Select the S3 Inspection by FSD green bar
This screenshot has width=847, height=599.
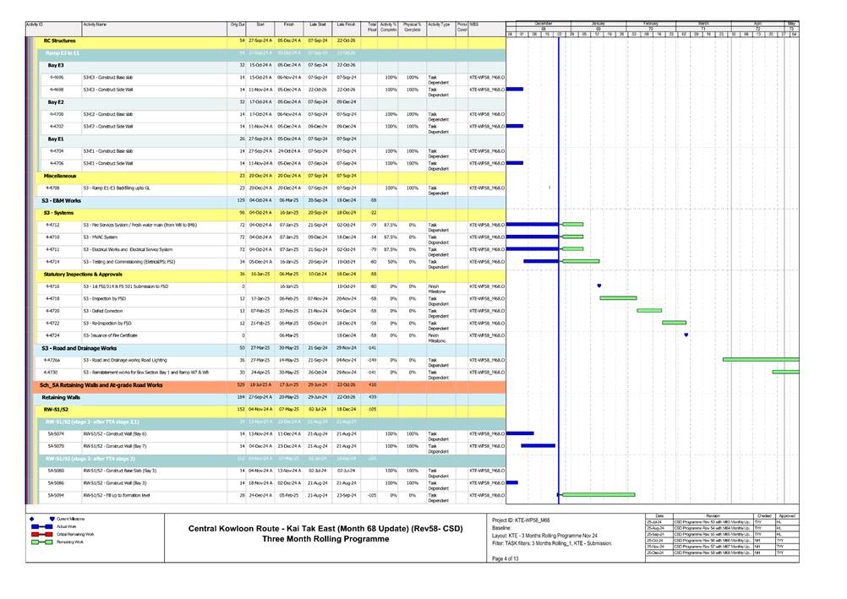click(617, 298)
